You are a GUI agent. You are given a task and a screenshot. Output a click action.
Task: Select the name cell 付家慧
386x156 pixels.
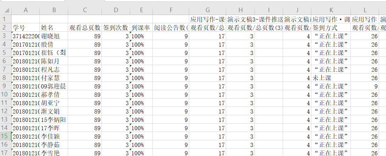pos(54,78)
